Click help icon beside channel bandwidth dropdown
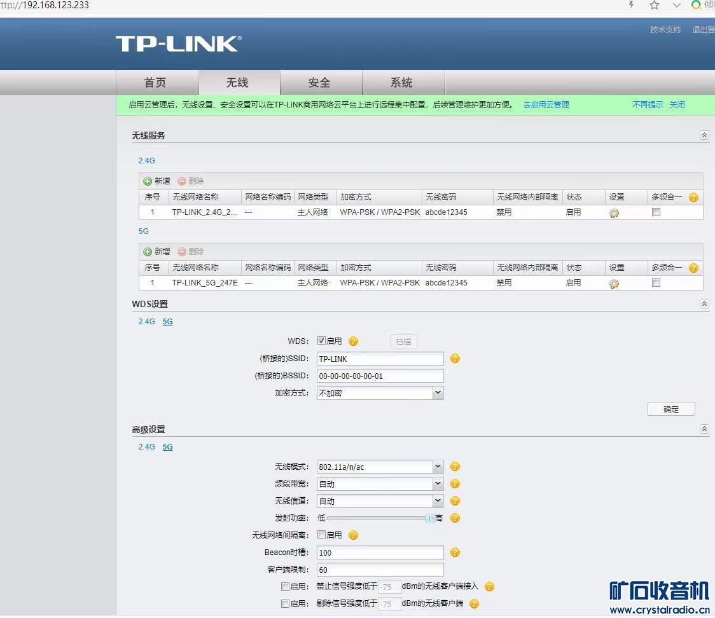715x618 pixels. [x=455, y=484]
